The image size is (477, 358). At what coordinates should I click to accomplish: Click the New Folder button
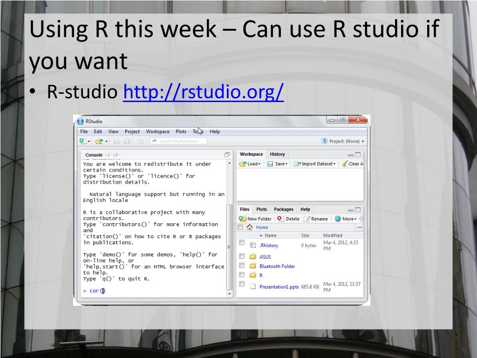click(x=255, y=219)
